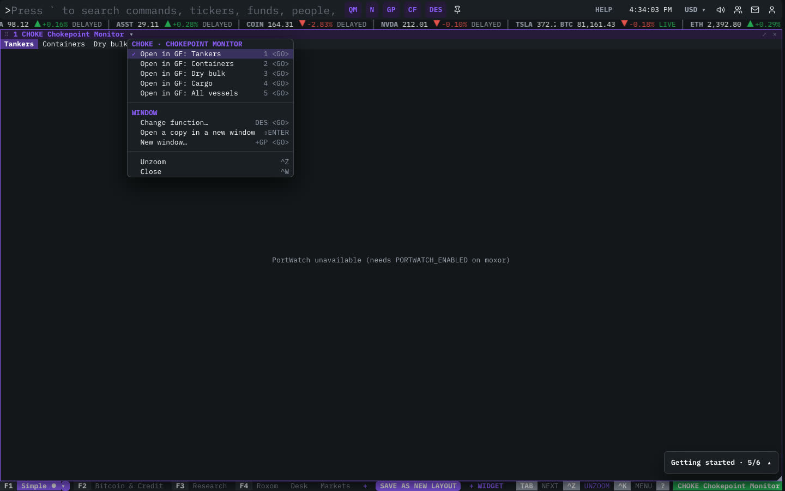Open the mail envelope icon

coord(755,10)
